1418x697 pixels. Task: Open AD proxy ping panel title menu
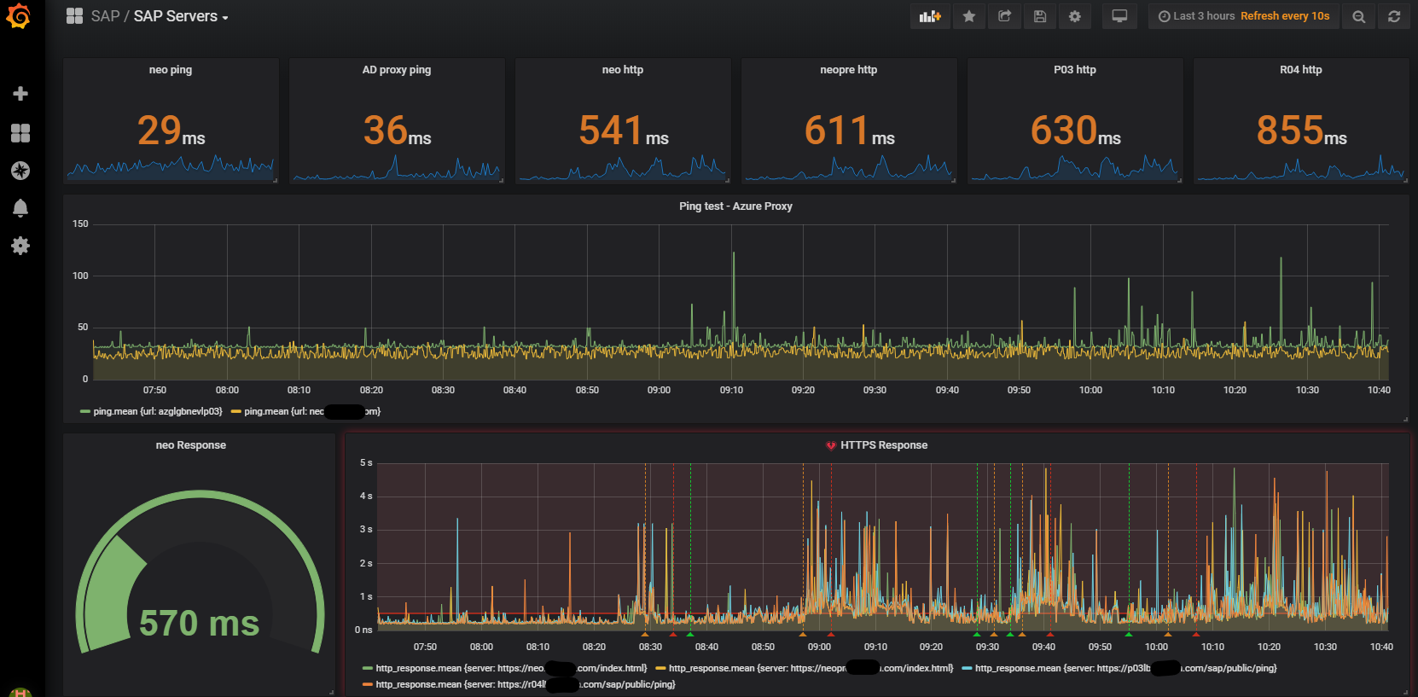pos(397,70)
